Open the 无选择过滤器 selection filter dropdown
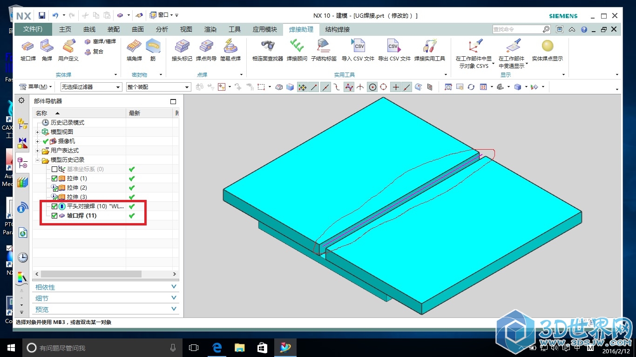Viewport: 636px width, 357px height. point(91,87)
